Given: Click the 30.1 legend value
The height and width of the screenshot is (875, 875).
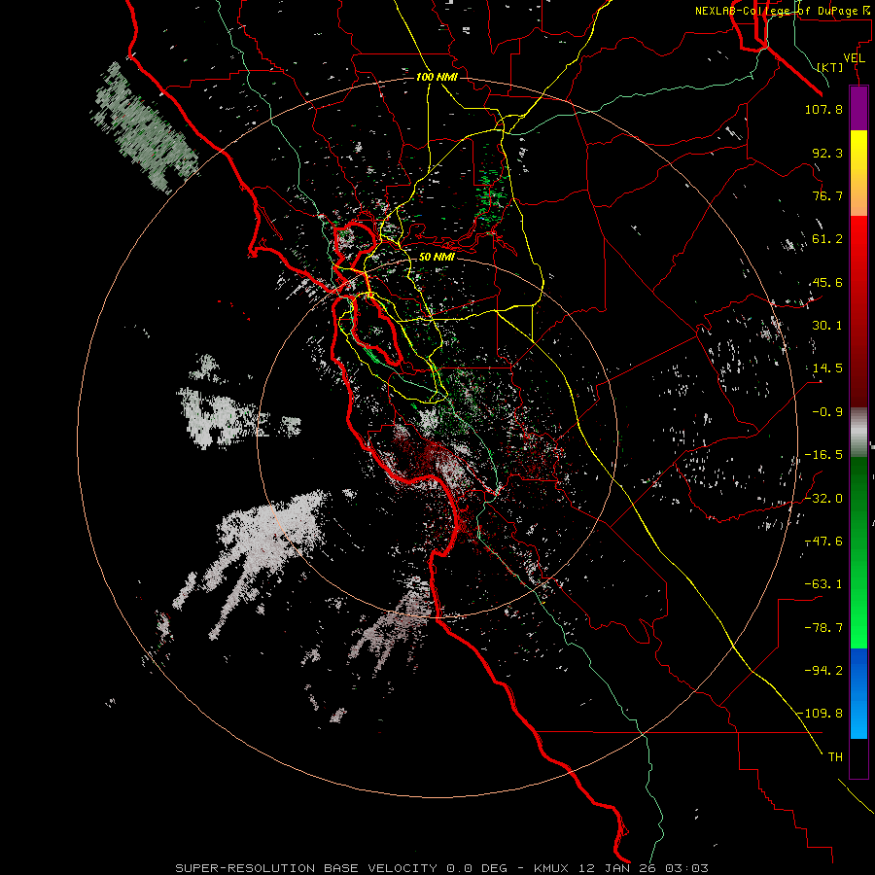Looking at the screenshot, I should (x=827, y=326).
